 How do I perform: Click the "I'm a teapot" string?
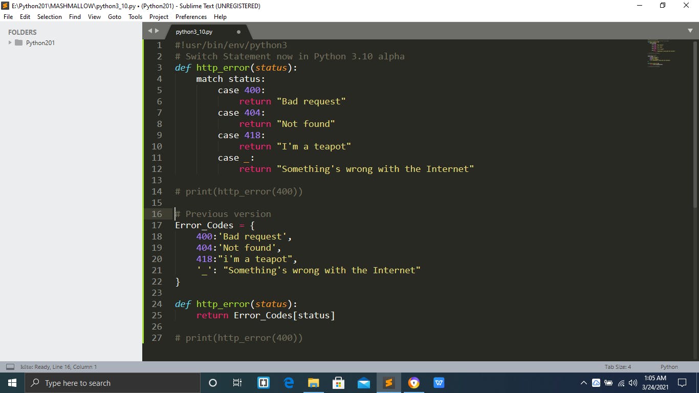[314, 146]
